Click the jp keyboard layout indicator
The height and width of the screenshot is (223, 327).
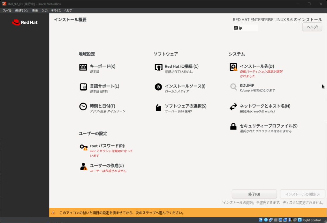(x=245, y=28)
